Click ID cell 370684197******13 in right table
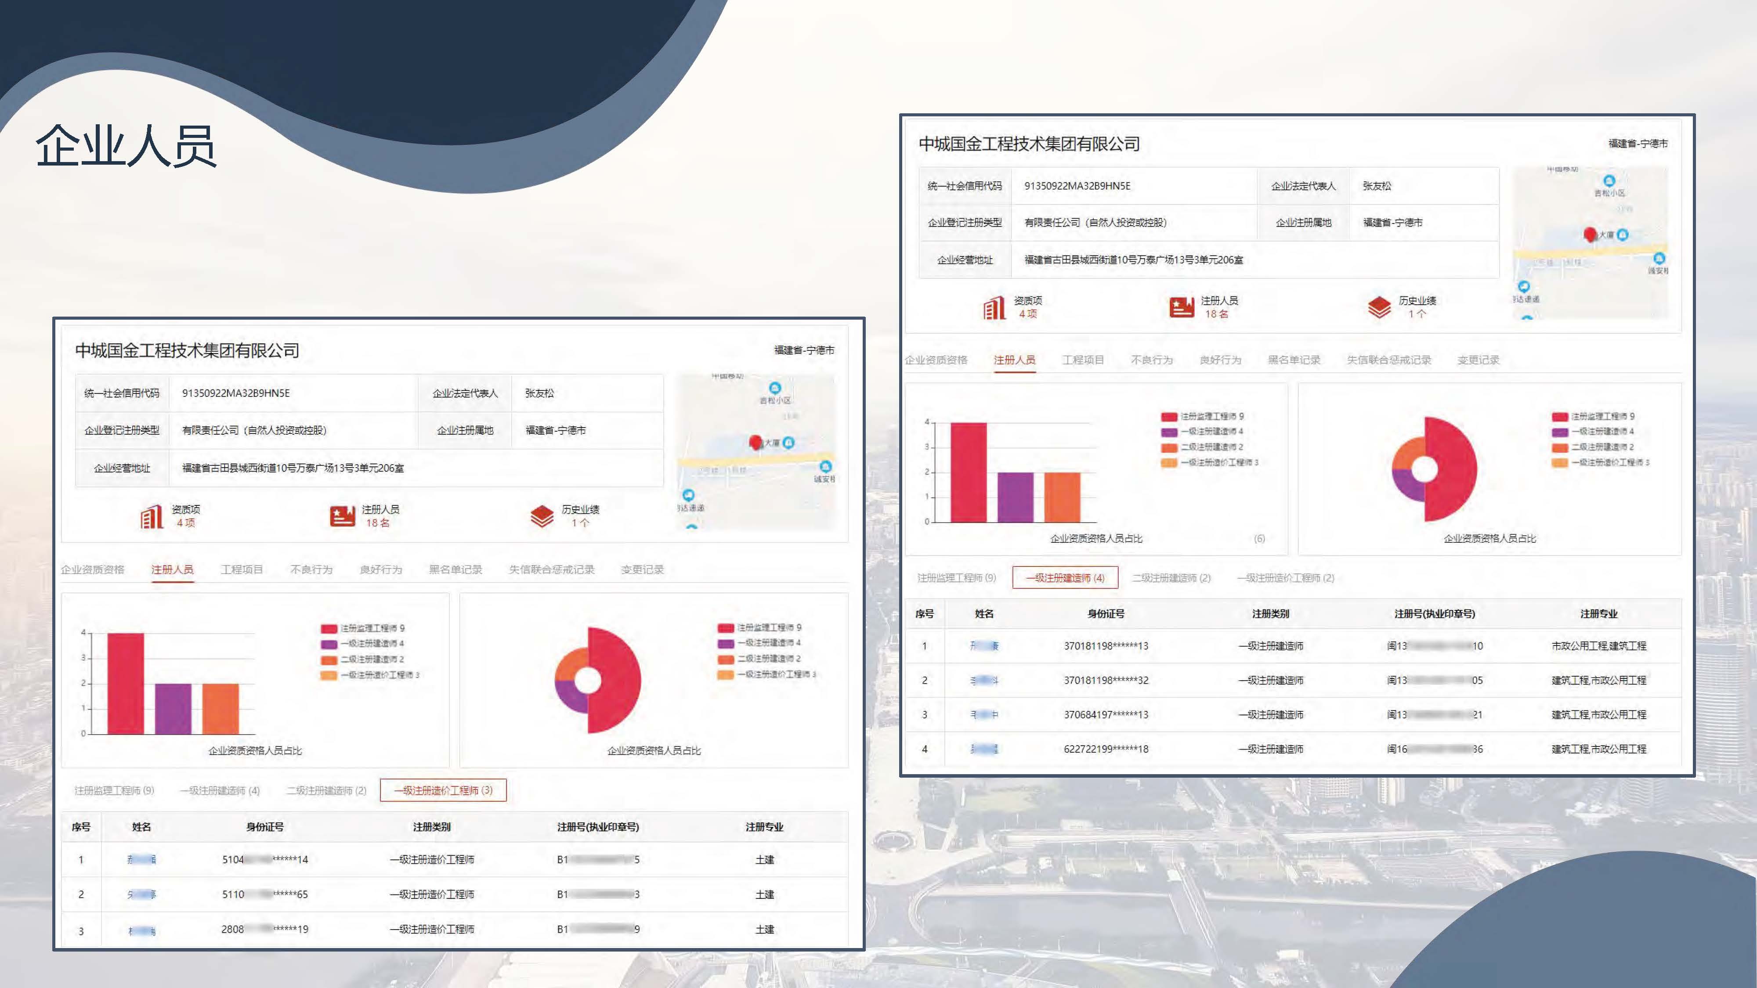Viewport: 1757px width, 988px height. tap(1106, 714)
